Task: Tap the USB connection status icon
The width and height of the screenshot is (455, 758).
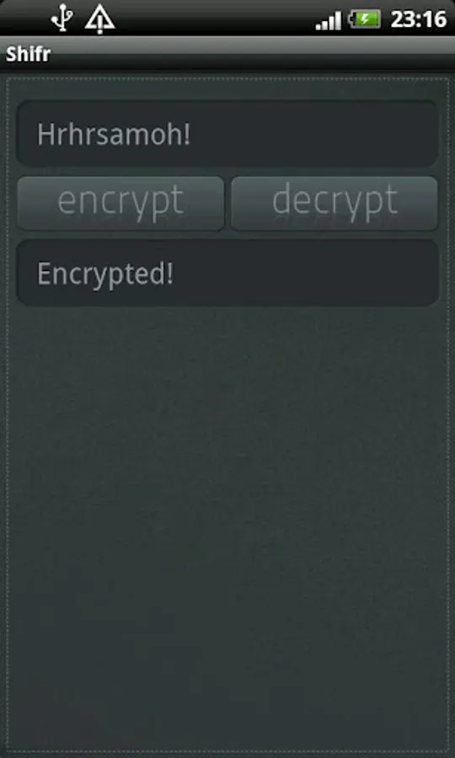Action: [62, 19]
